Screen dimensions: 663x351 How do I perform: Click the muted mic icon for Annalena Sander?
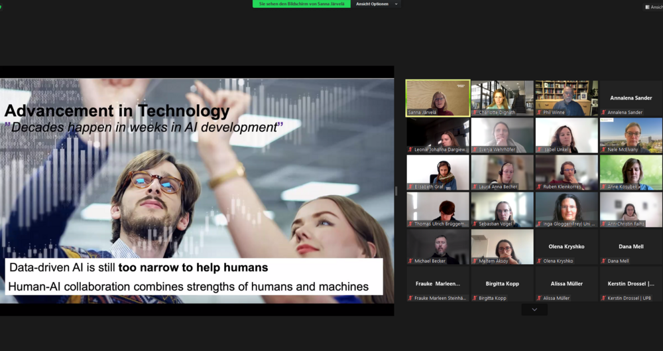tap(603, 113)
